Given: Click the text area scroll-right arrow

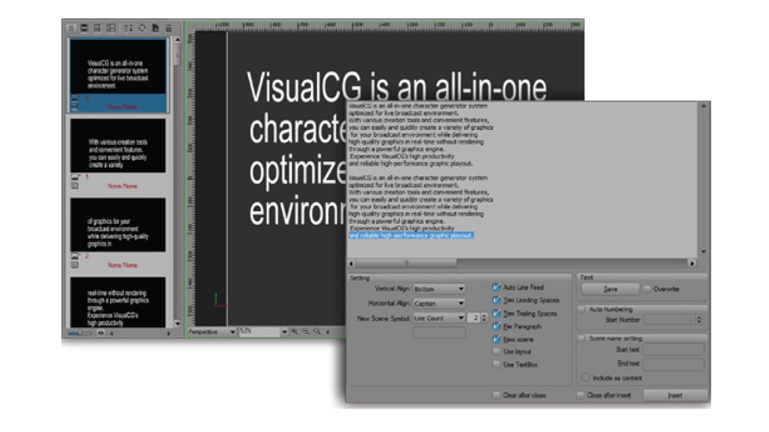Looking at the screenshot, I should (692, 263).
